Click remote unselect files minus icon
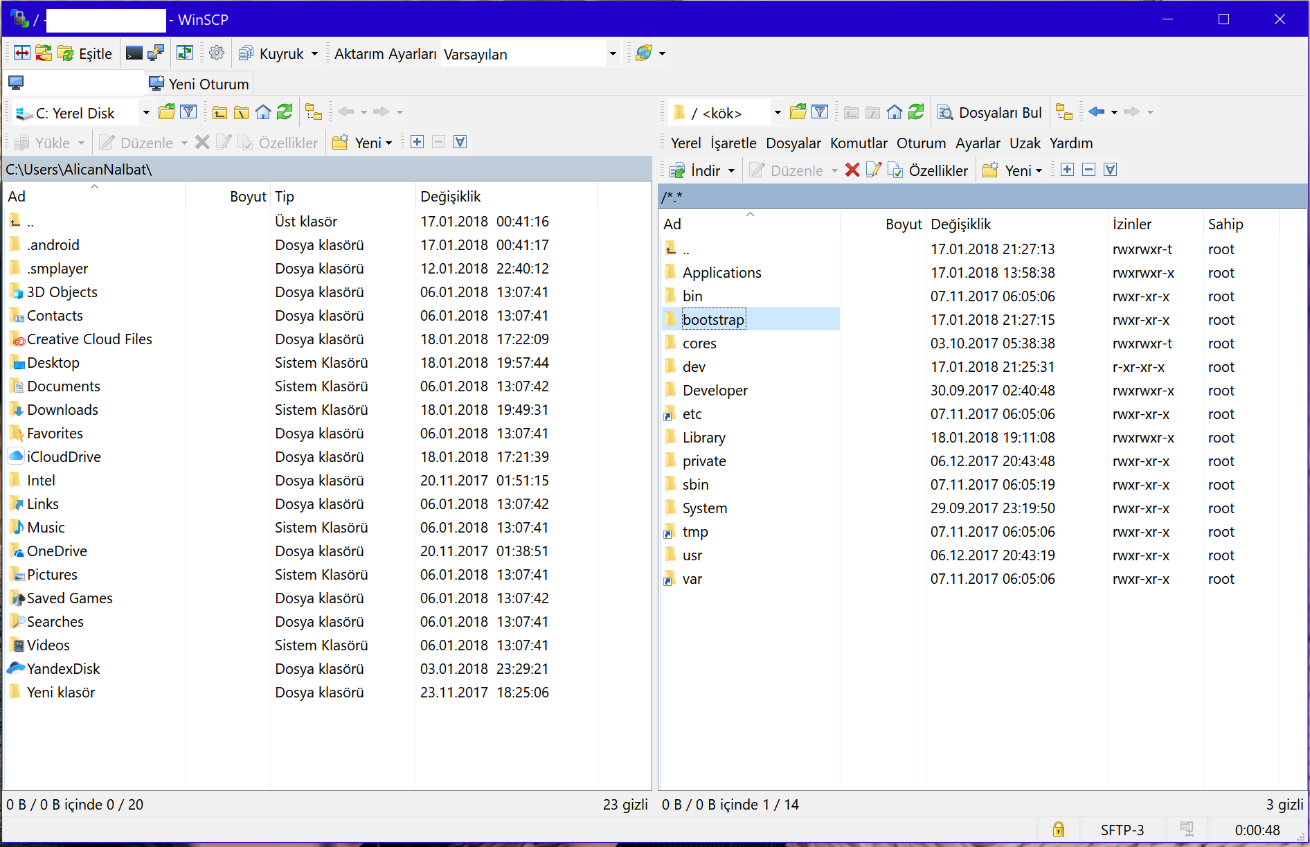Screen dimensions: 1310x847 pos(1088,170)
